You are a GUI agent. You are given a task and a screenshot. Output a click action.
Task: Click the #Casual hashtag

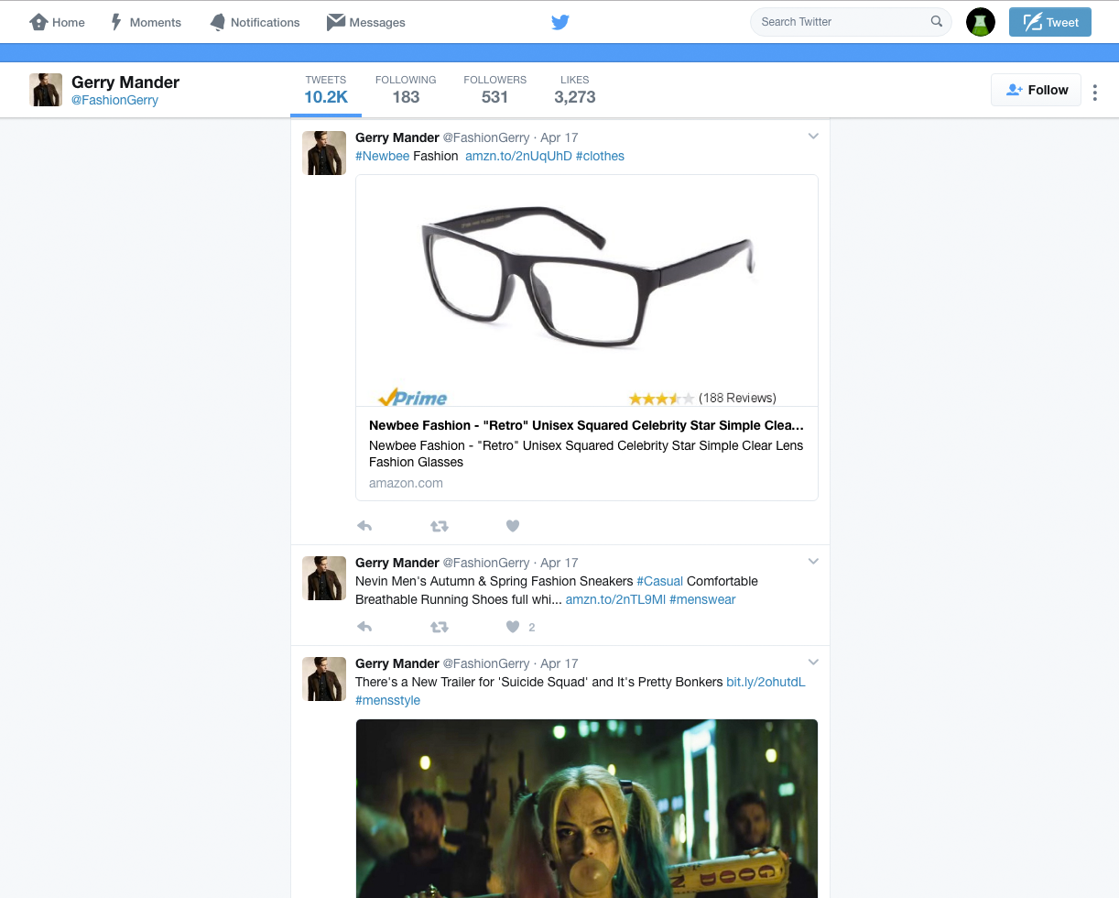click(x=659, y=581)
